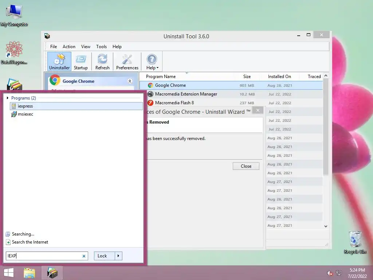Select the 237 MB size cell
Viewport: 373px width, 280px height.
click(247, 103)
